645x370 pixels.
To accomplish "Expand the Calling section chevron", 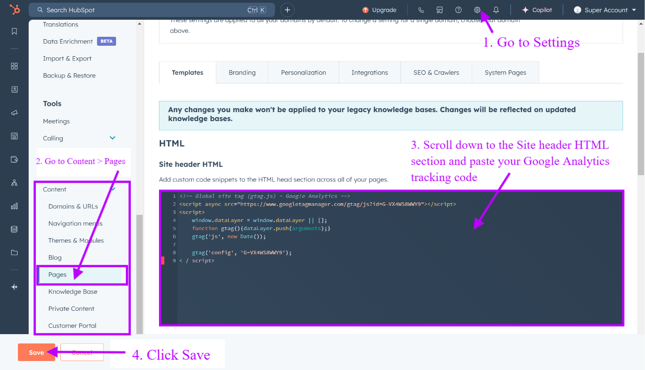I will click(x=112, y=138).
